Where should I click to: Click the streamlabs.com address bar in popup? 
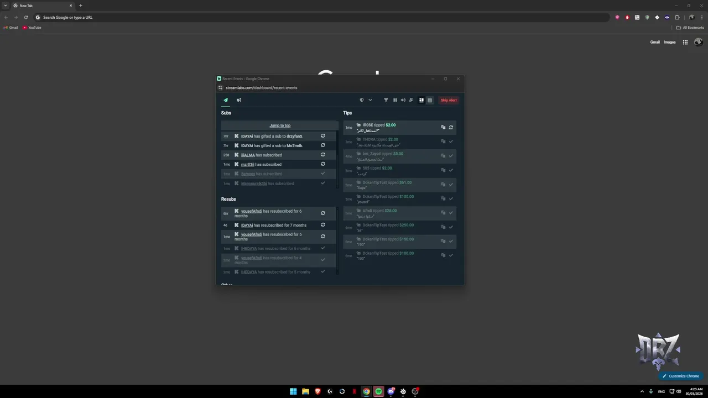[x=261, y=87]
